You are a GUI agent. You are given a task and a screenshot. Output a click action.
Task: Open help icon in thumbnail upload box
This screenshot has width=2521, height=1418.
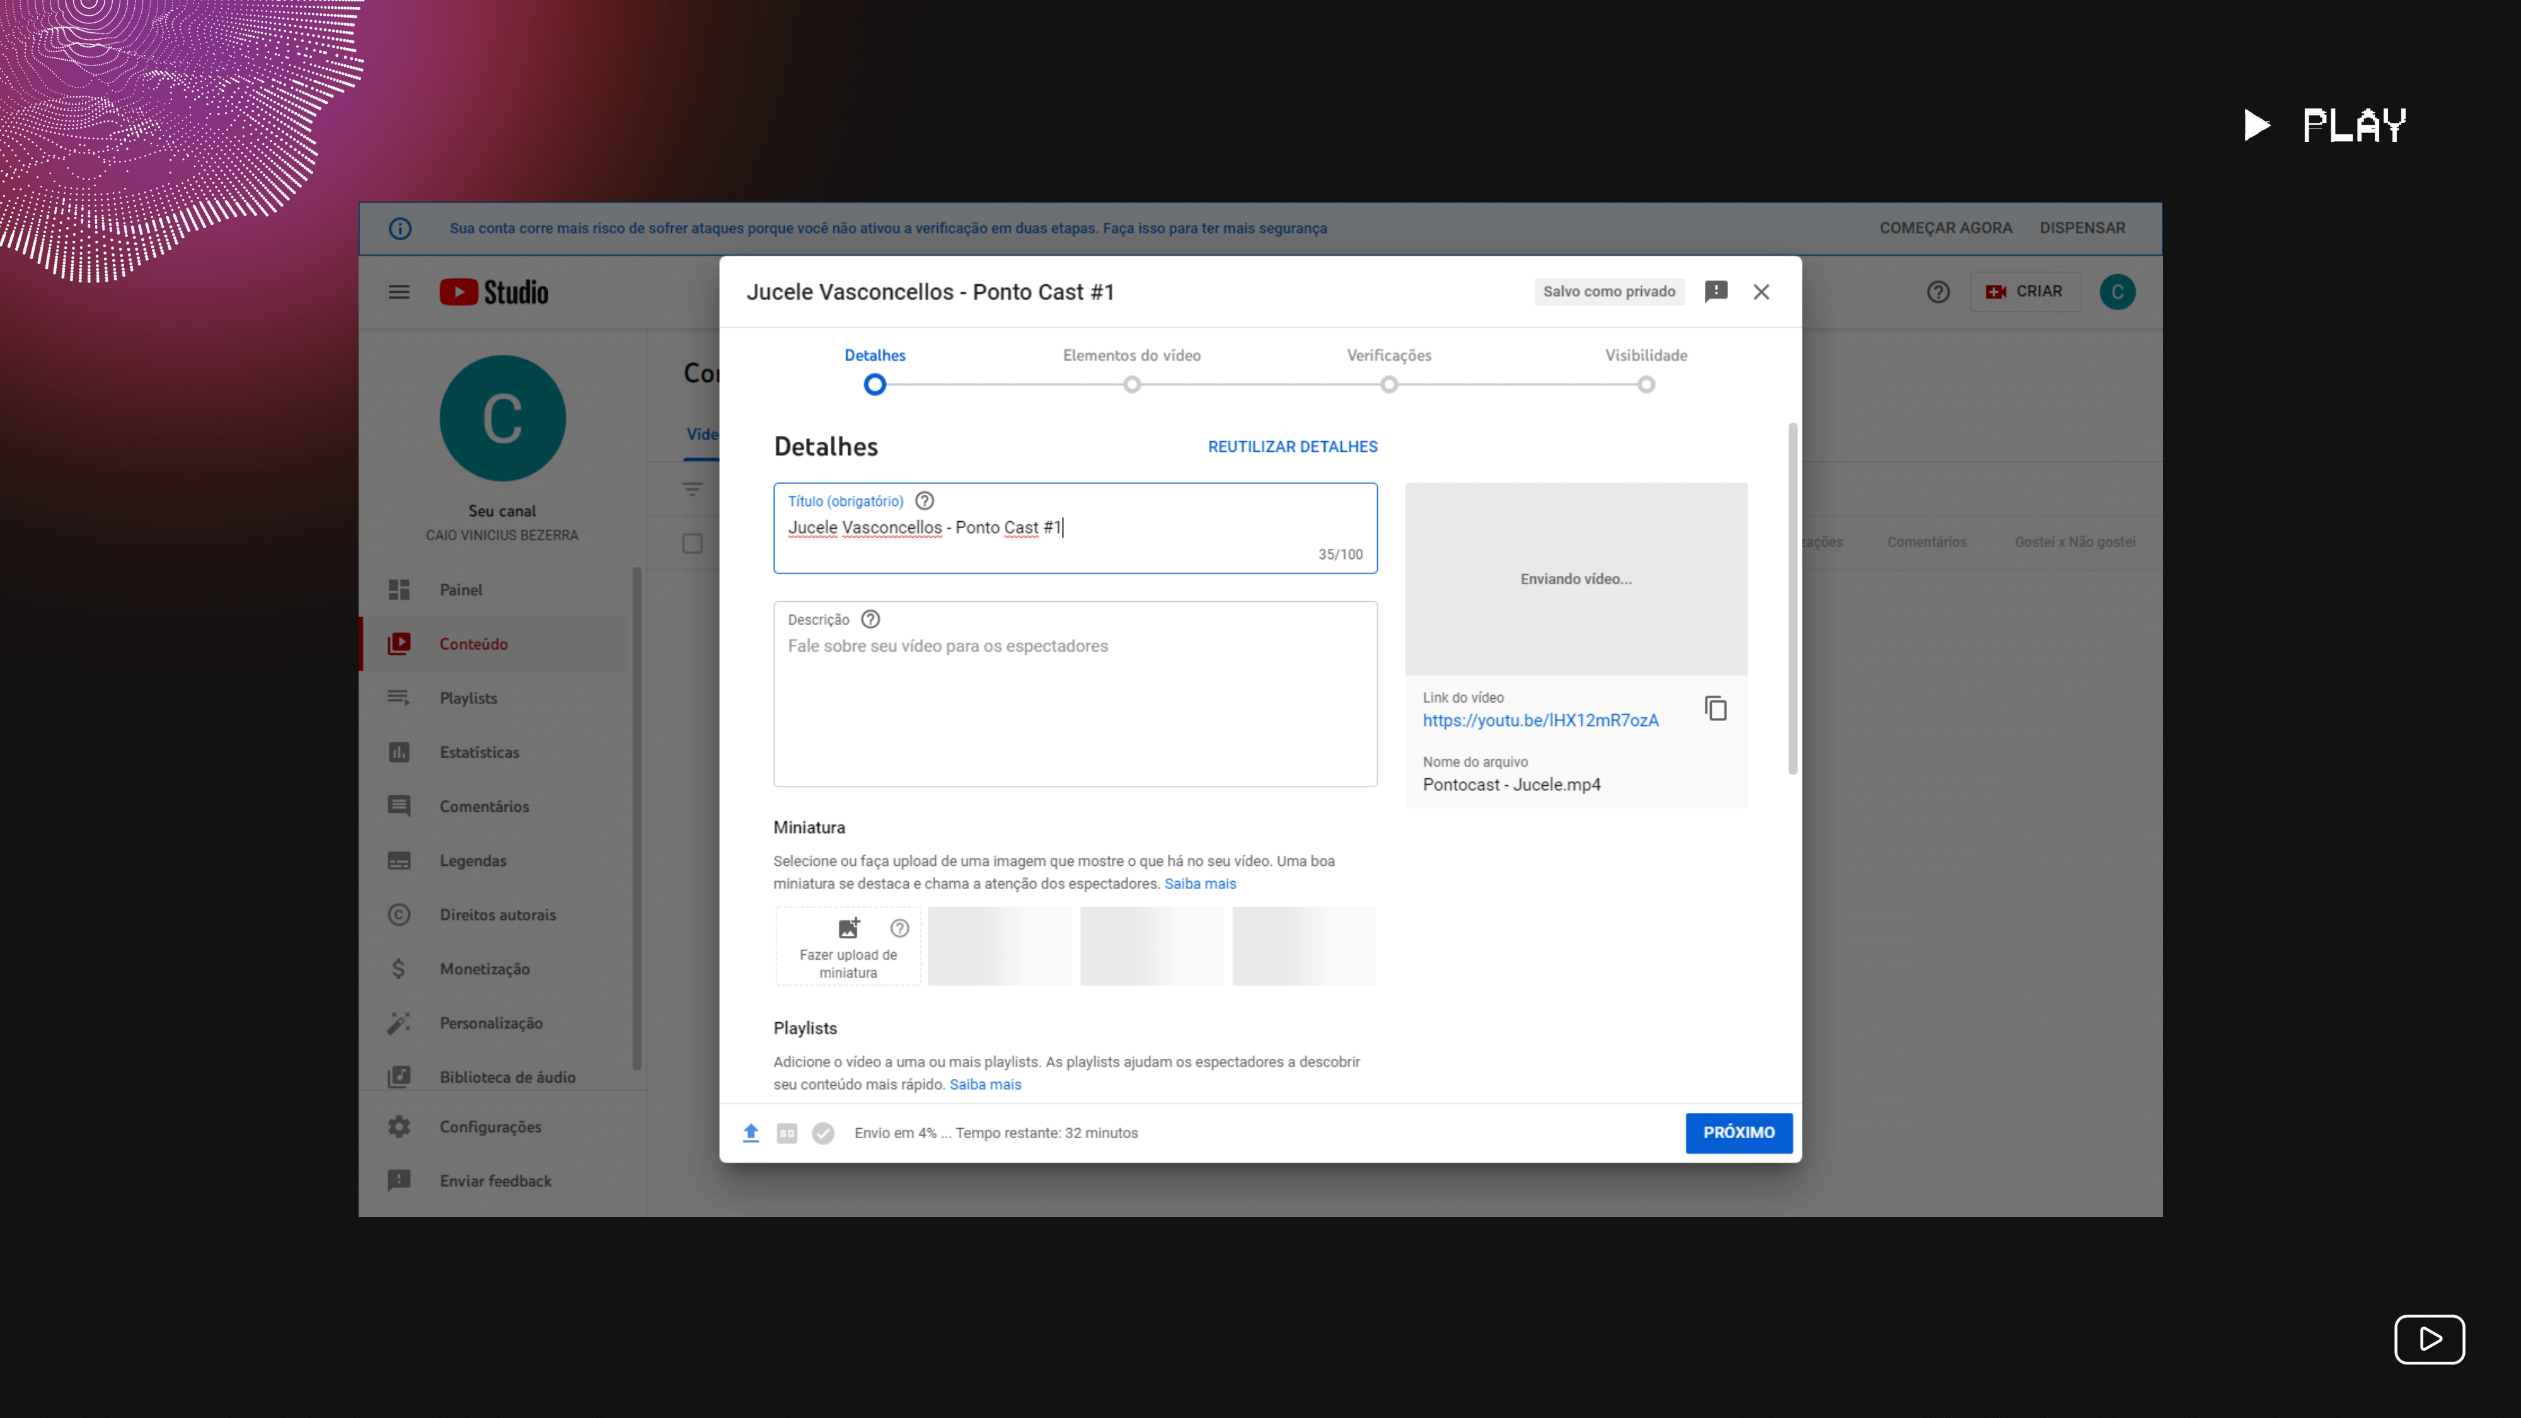899,929
